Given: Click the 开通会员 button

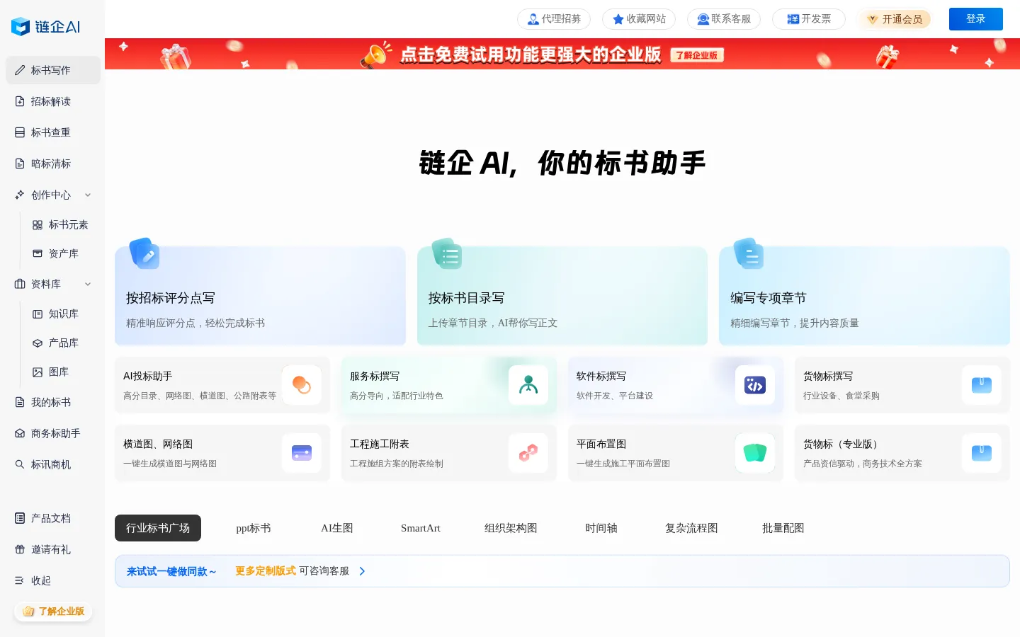Looking at the screenshot, I should [895, 19].
